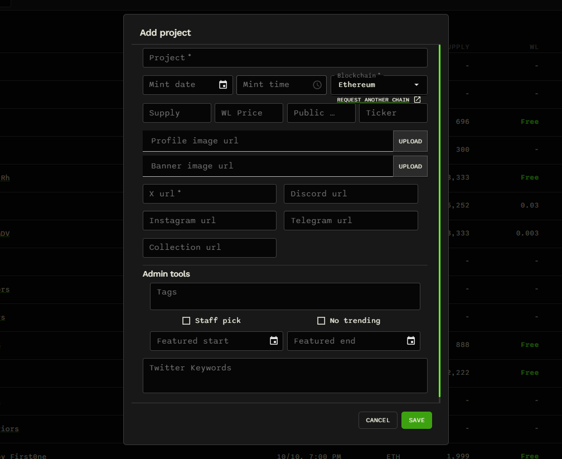Focus the Discord url field
The height and width of the screenshot is (459, 562).
tap(351, 194)
